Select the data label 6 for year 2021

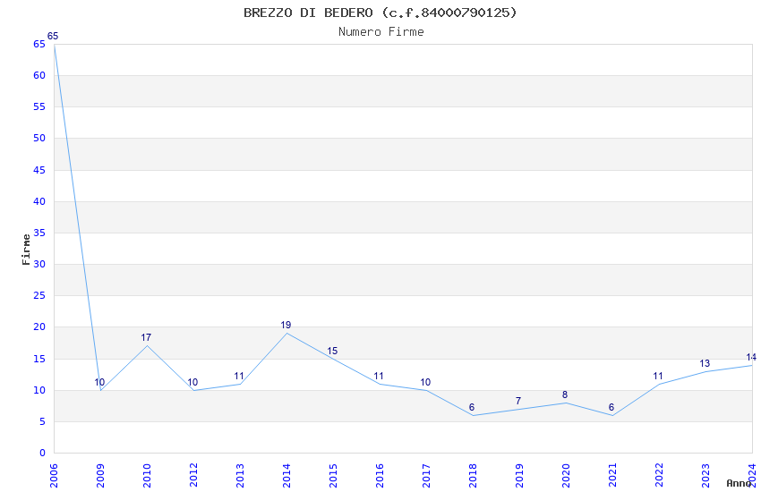pyautogui.click(x=611, y=408)
